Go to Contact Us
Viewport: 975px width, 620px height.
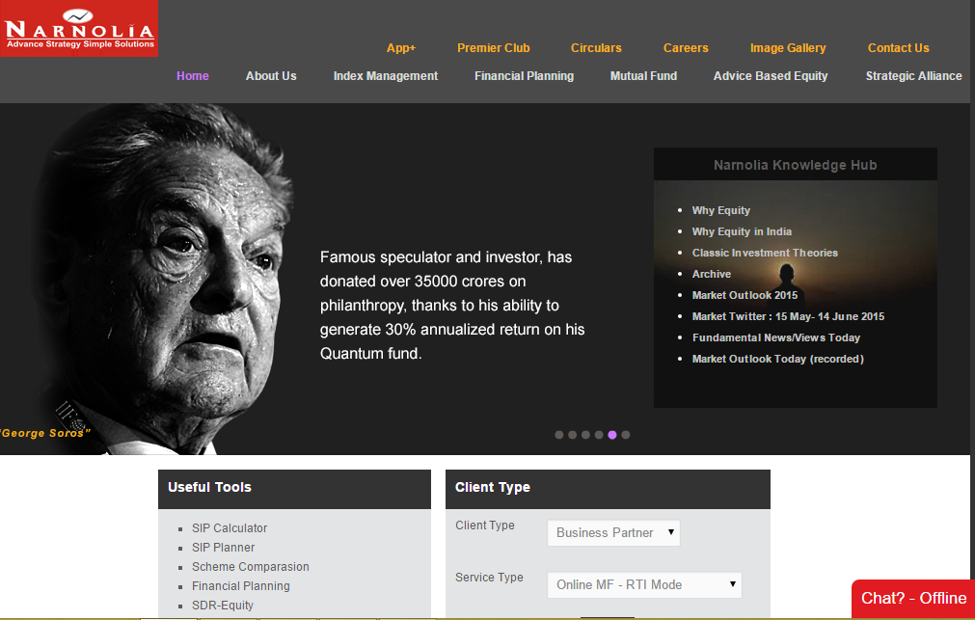(898, 48)
